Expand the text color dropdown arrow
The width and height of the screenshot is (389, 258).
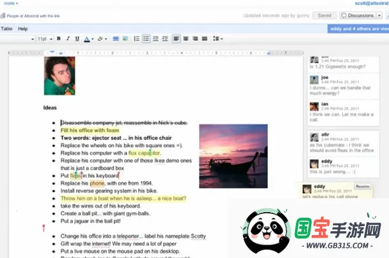pos(92,39)
